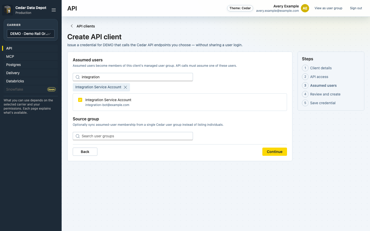Click the Client details step label
This screenshot has height=231, width=370.
[x=321, y=68]
